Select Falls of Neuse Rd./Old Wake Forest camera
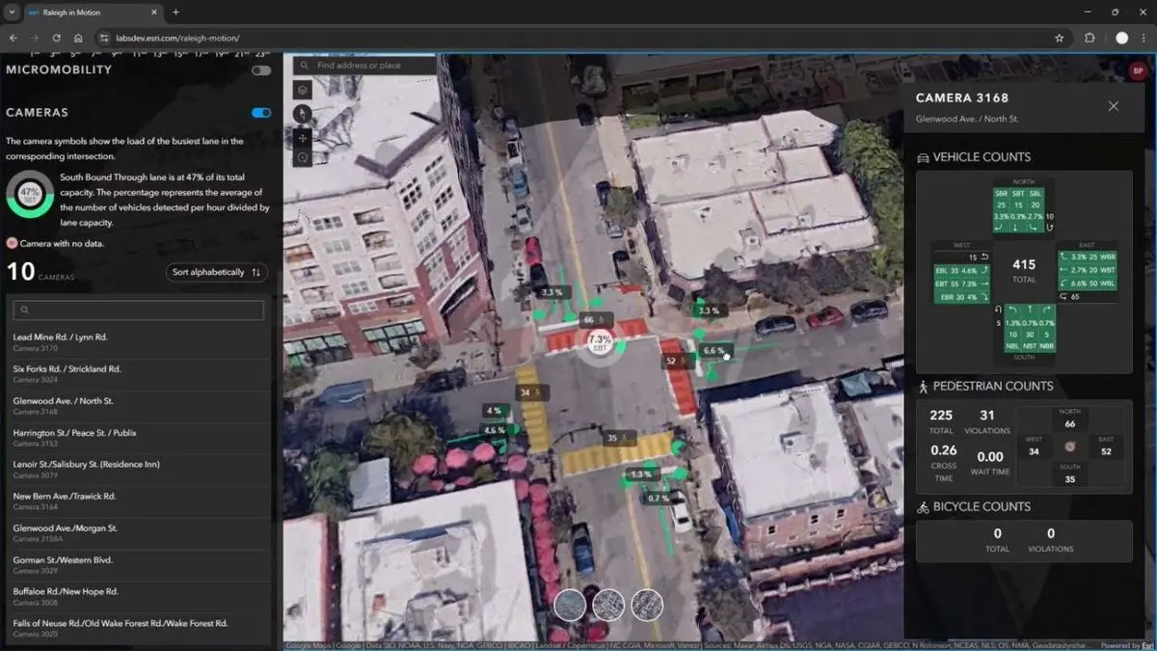Image resolution: width=1157 pixels, height=651 pixels. pos(138,628)
